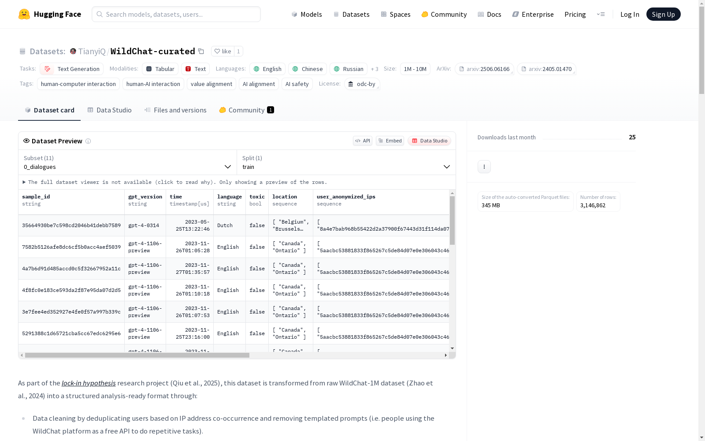Like the WildChat-curated dataset

tap(223, 51)
